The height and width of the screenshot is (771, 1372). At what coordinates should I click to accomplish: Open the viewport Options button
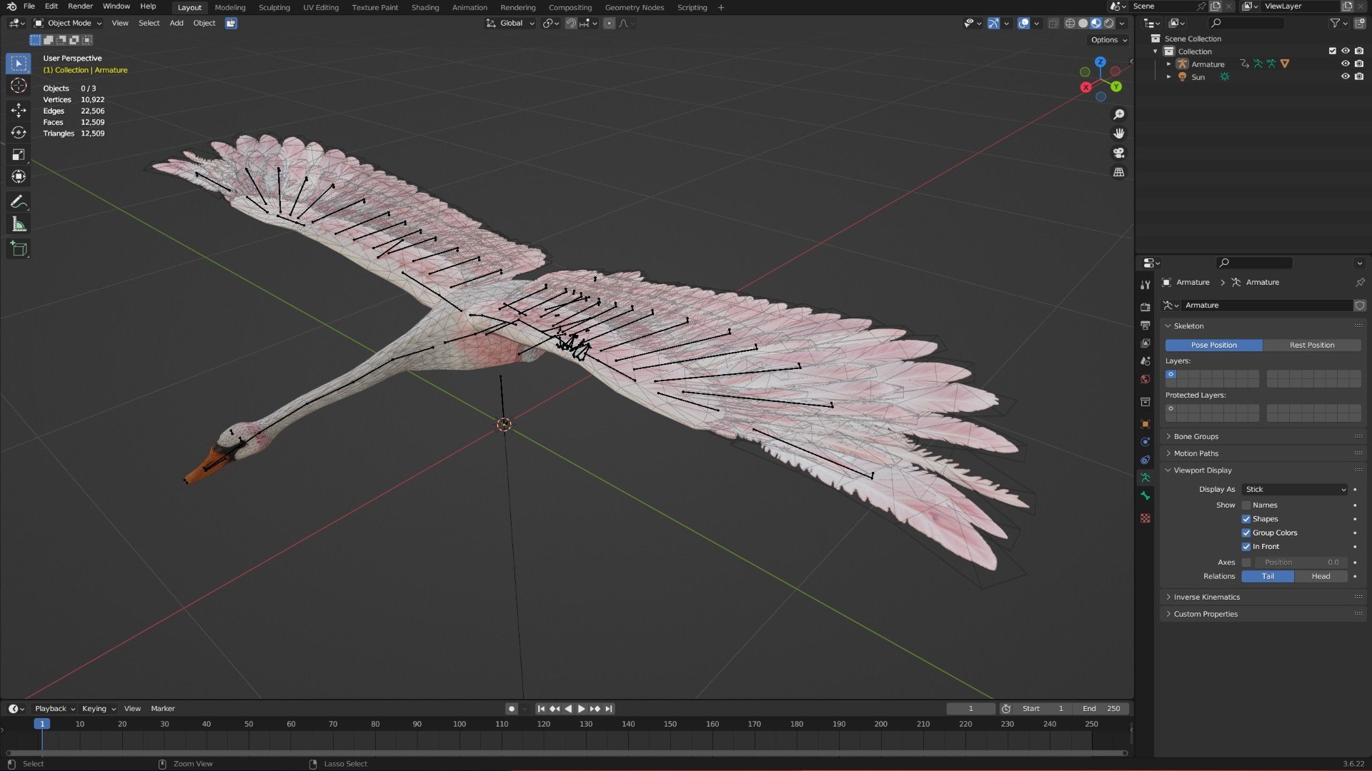(1109, 40)
